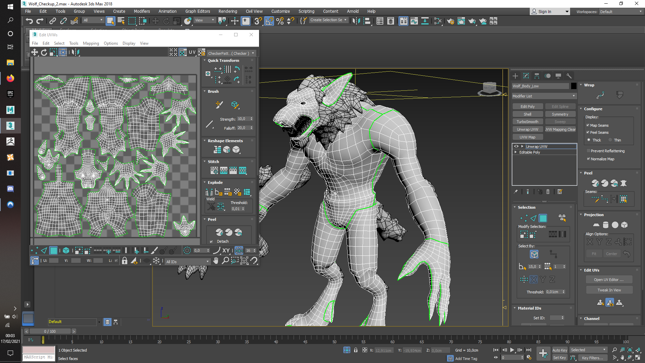Click the Mirror tool in main toolbar
This screenshot has width=645, height=363.
356,21
